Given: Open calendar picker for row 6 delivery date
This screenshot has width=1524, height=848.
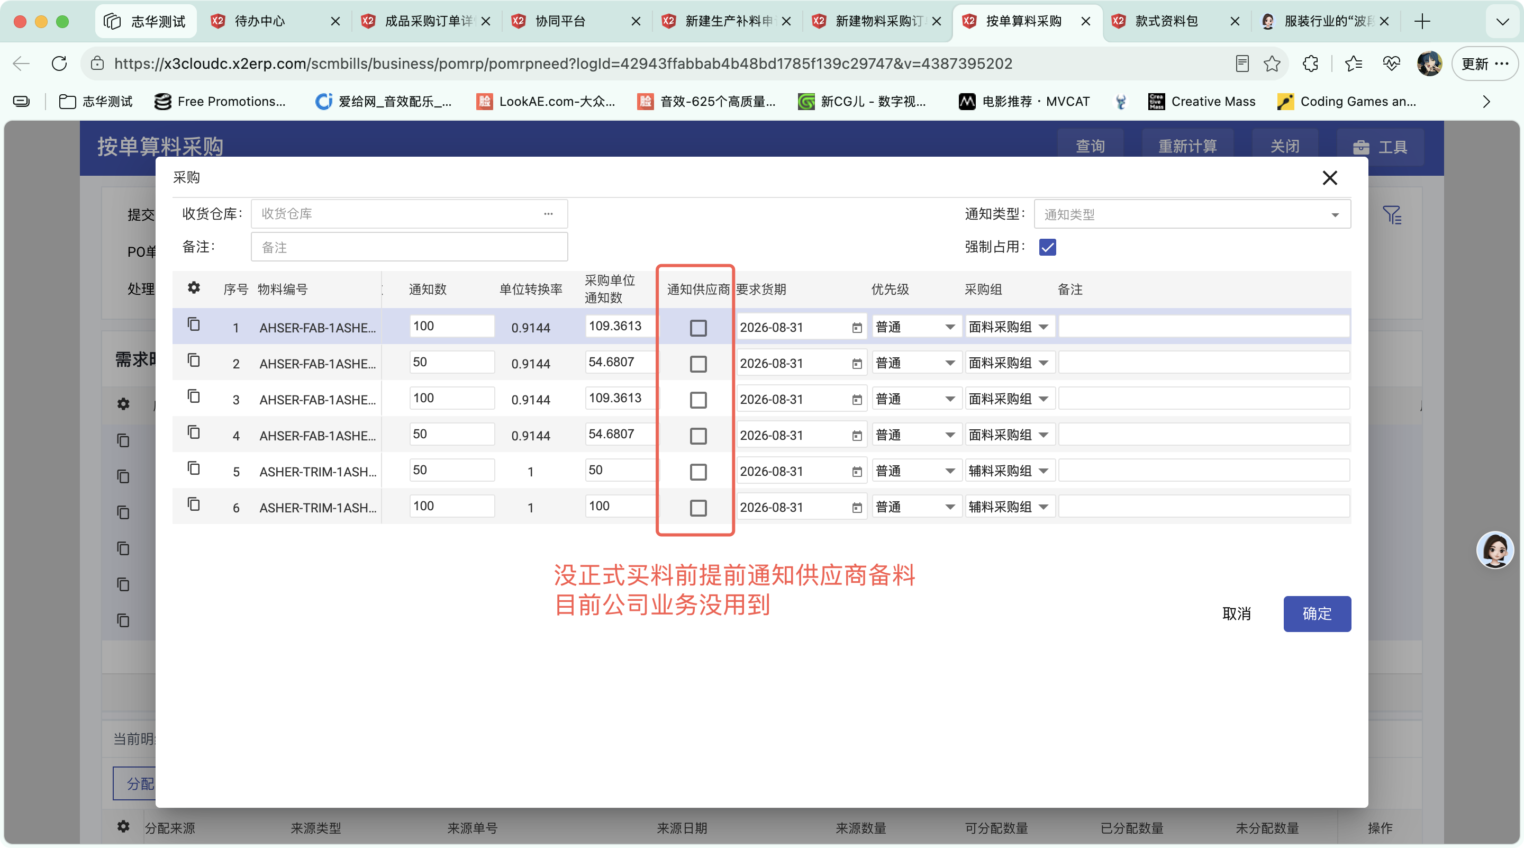Looking at the screenshot, I should (x=857, y=507).
